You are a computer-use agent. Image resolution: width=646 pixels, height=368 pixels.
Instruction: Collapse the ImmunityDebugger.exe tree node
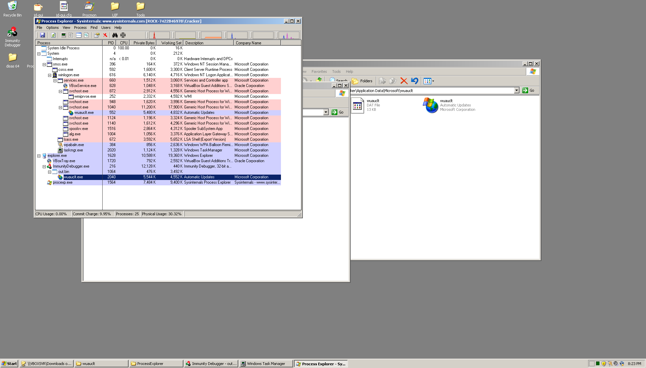tap(44, 167)
